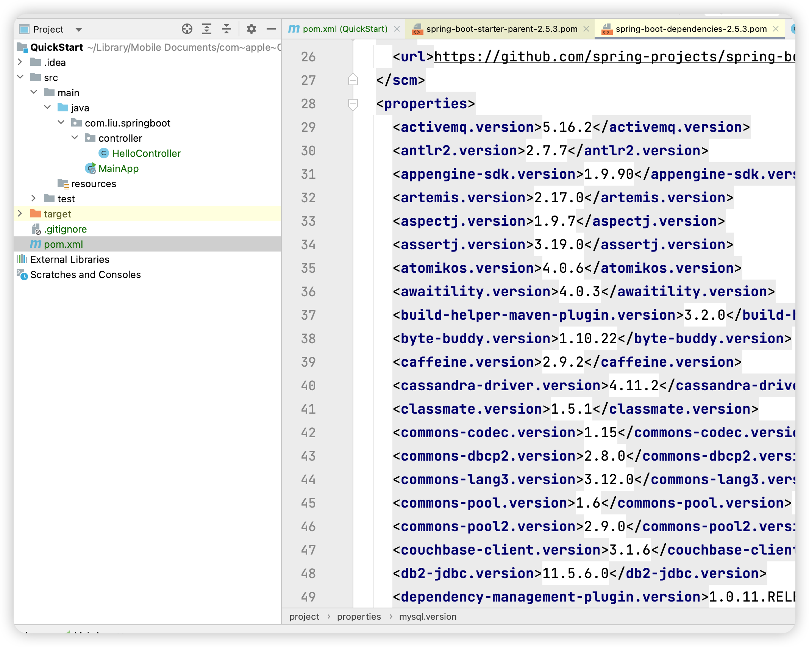Image resolution: width=809 pixels, height=647 pixels.
Task: Click caffeine.version value 2.9.2
Action: pos(563,362)
